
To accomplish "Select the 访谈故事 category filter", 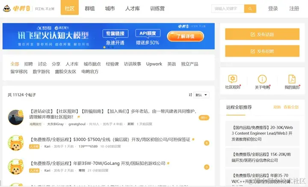I will click(132, 64).
